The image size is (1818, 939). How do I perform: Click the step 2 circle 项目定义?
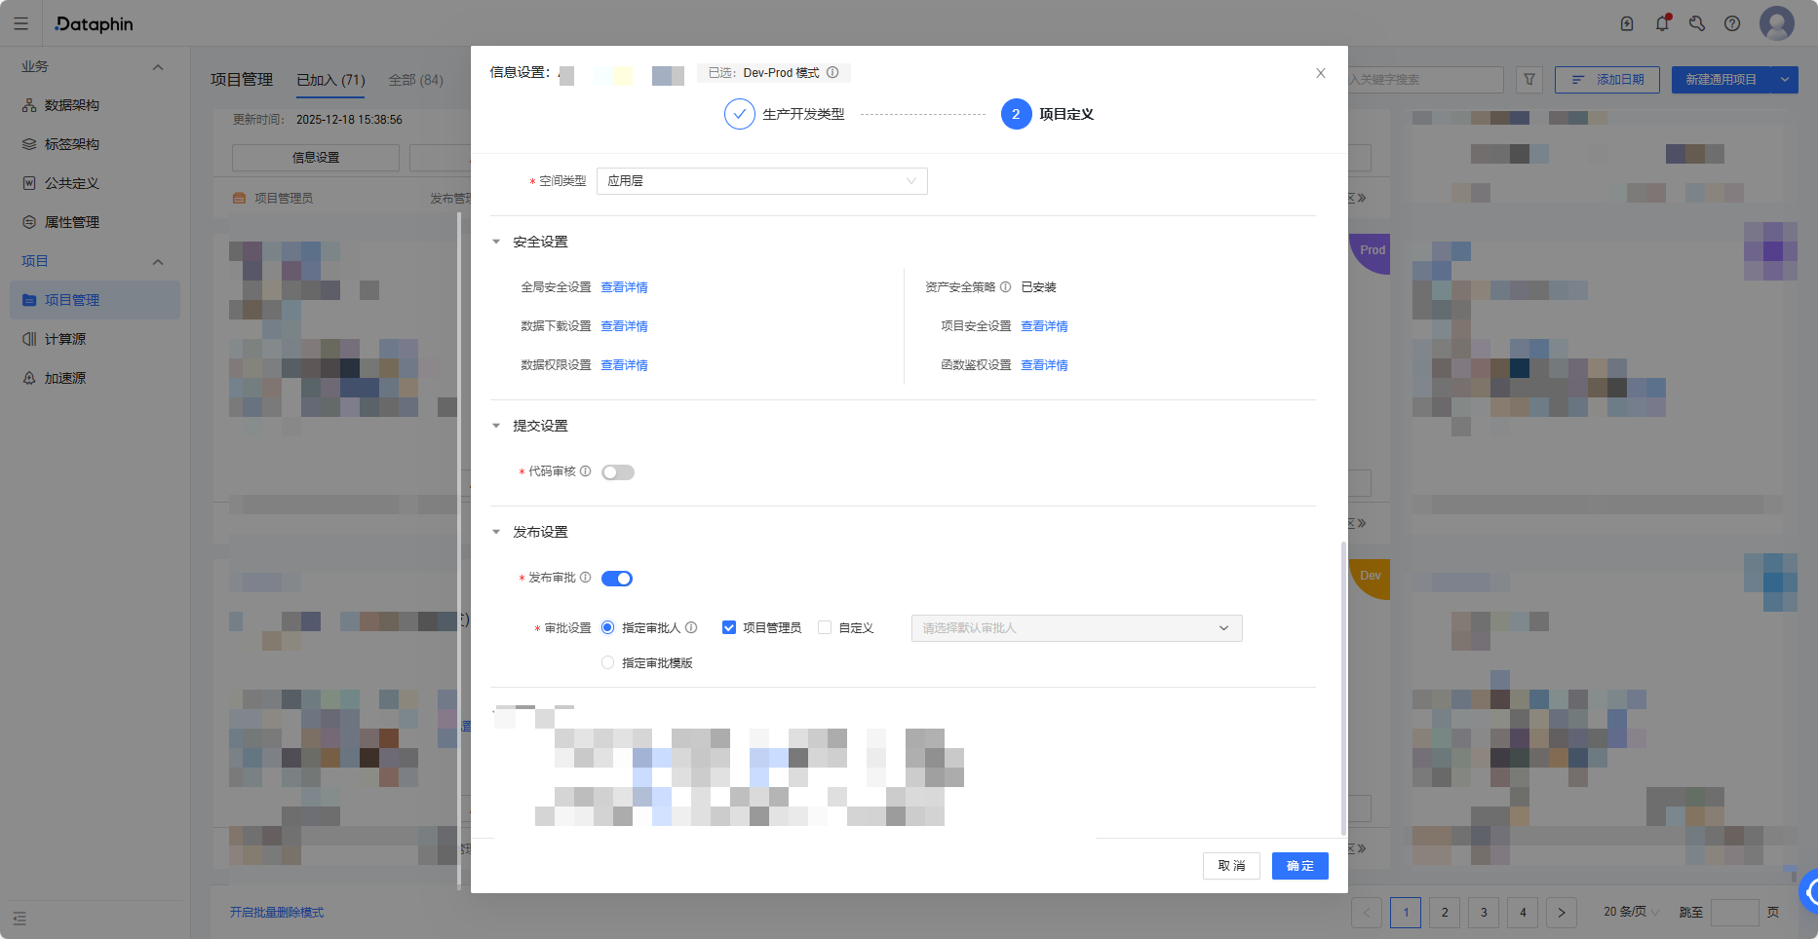click(x=1016, y=114)
